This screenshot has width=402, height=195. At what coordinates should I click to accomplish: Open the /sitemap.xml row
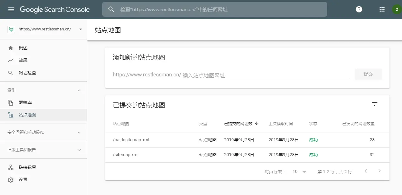pyautogui.click(x=247, y=155)
